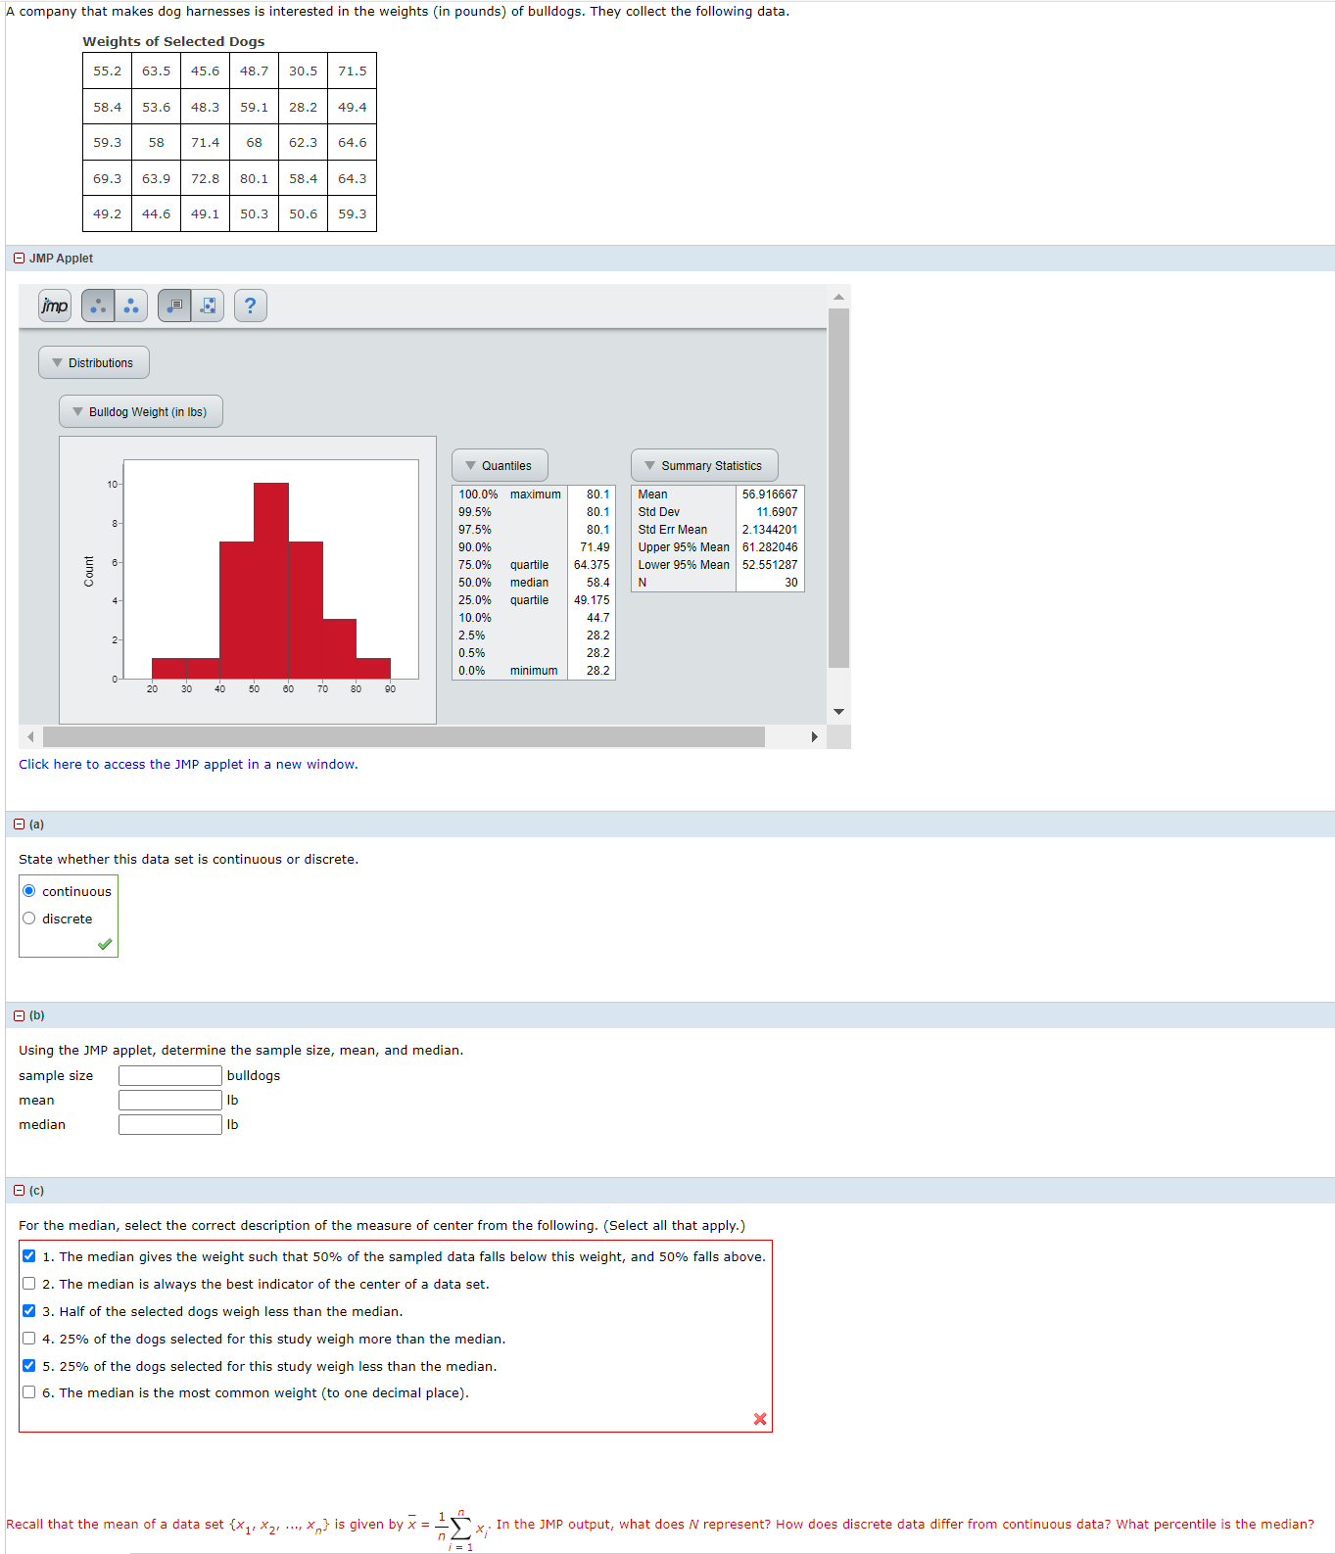
Task: Click the median input field
Action: tap(170, 1124)
